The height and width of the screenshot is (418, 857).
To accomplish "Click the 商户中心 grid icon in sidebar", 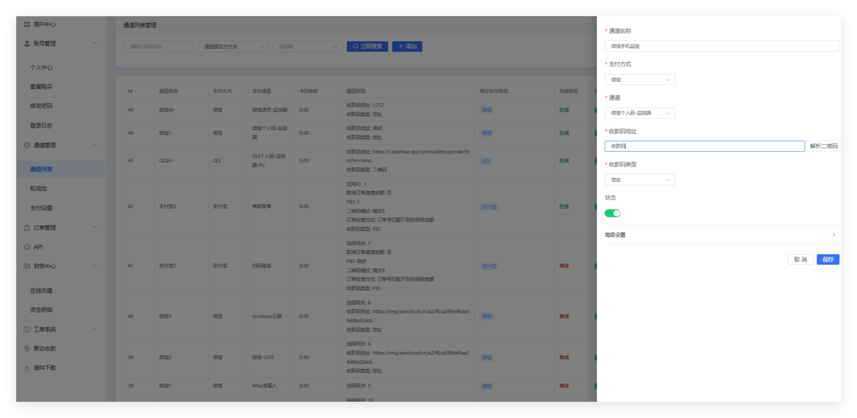I will pyautogui.click(x=27, y=24).
